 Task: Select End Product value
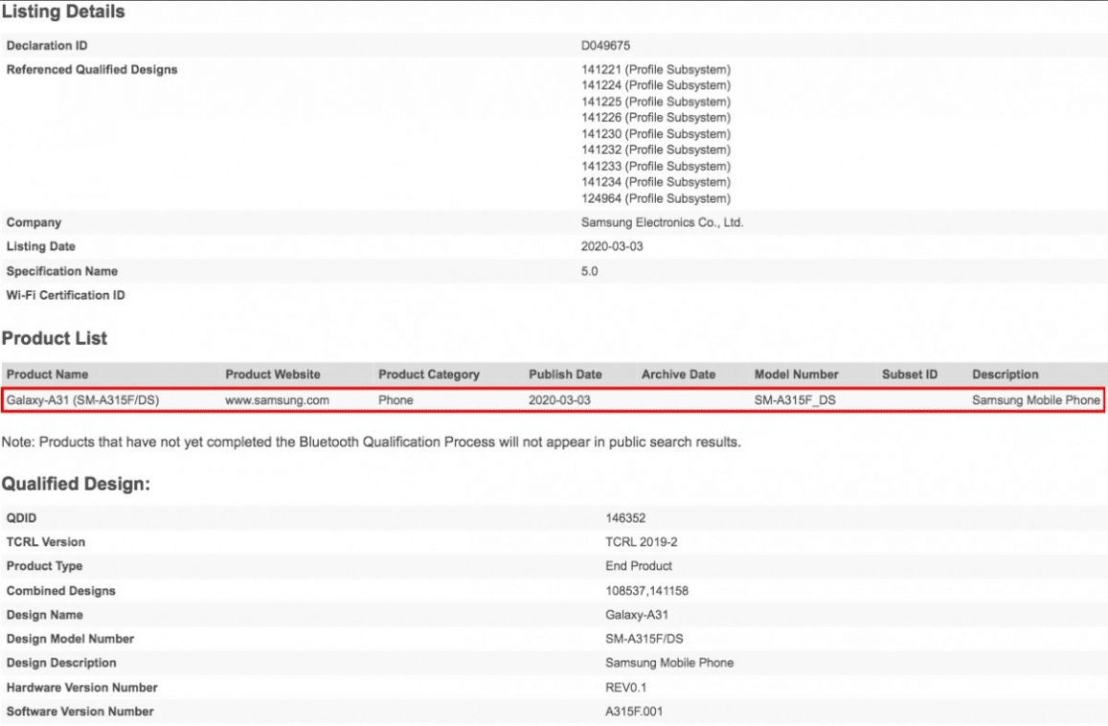[x=639, y=565]
